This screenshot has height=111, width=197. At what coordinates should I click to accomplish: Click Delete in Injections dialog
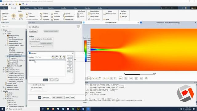click(x=70, y=63)
